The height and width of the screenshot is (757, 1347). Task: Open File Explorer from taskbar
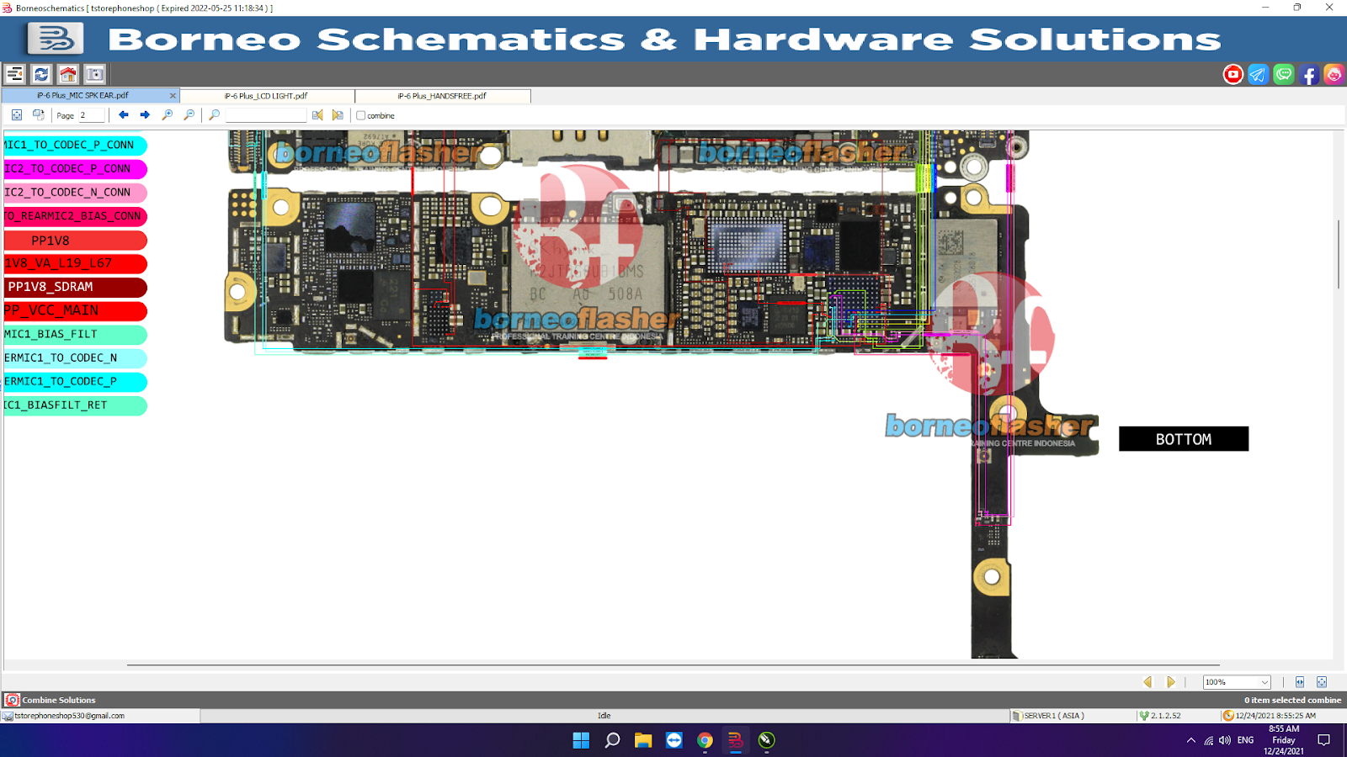click(x=643, y=740)
